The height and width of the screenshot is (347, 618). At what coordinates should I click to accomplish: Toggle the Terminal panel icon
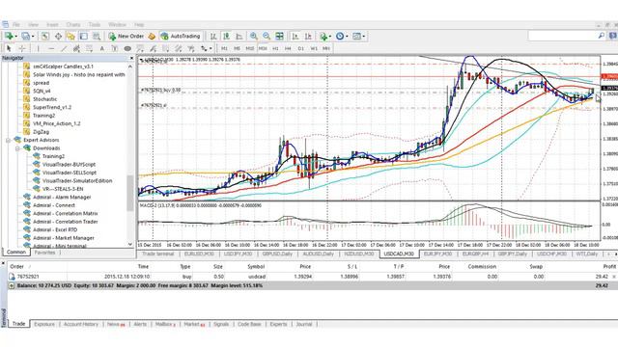[x=84, y=37]
